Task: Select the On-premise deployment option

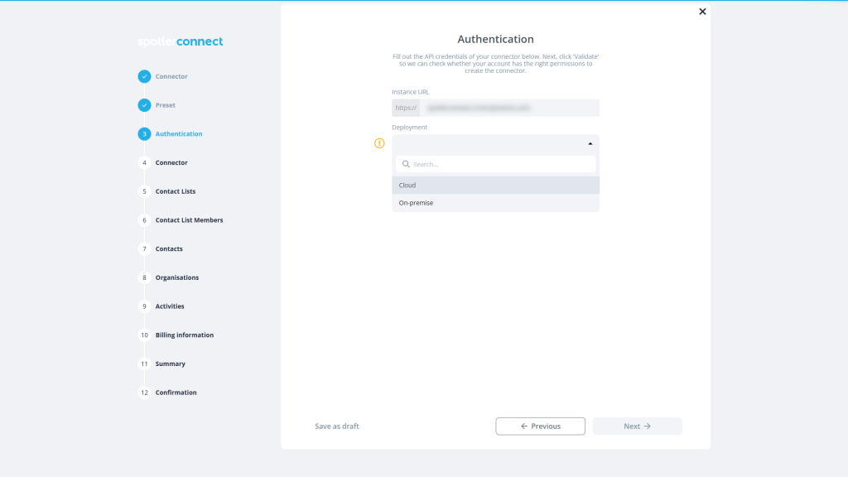Action: pyautogui.click(x=495, y=203)
